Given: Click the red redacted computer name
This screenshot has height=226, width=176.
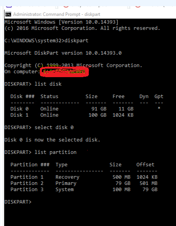Looking at the screenshot, I should [64, 72].
